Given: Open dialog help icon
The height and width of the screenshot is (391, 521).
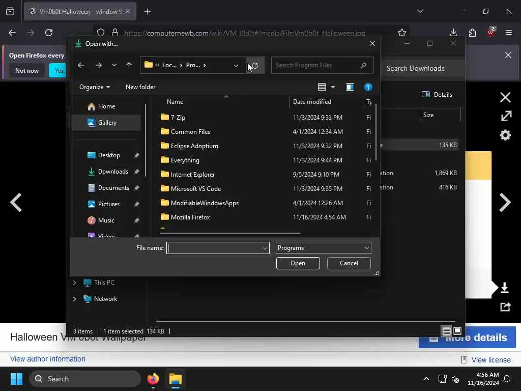Looking at the screenshot, I should 368,87.
